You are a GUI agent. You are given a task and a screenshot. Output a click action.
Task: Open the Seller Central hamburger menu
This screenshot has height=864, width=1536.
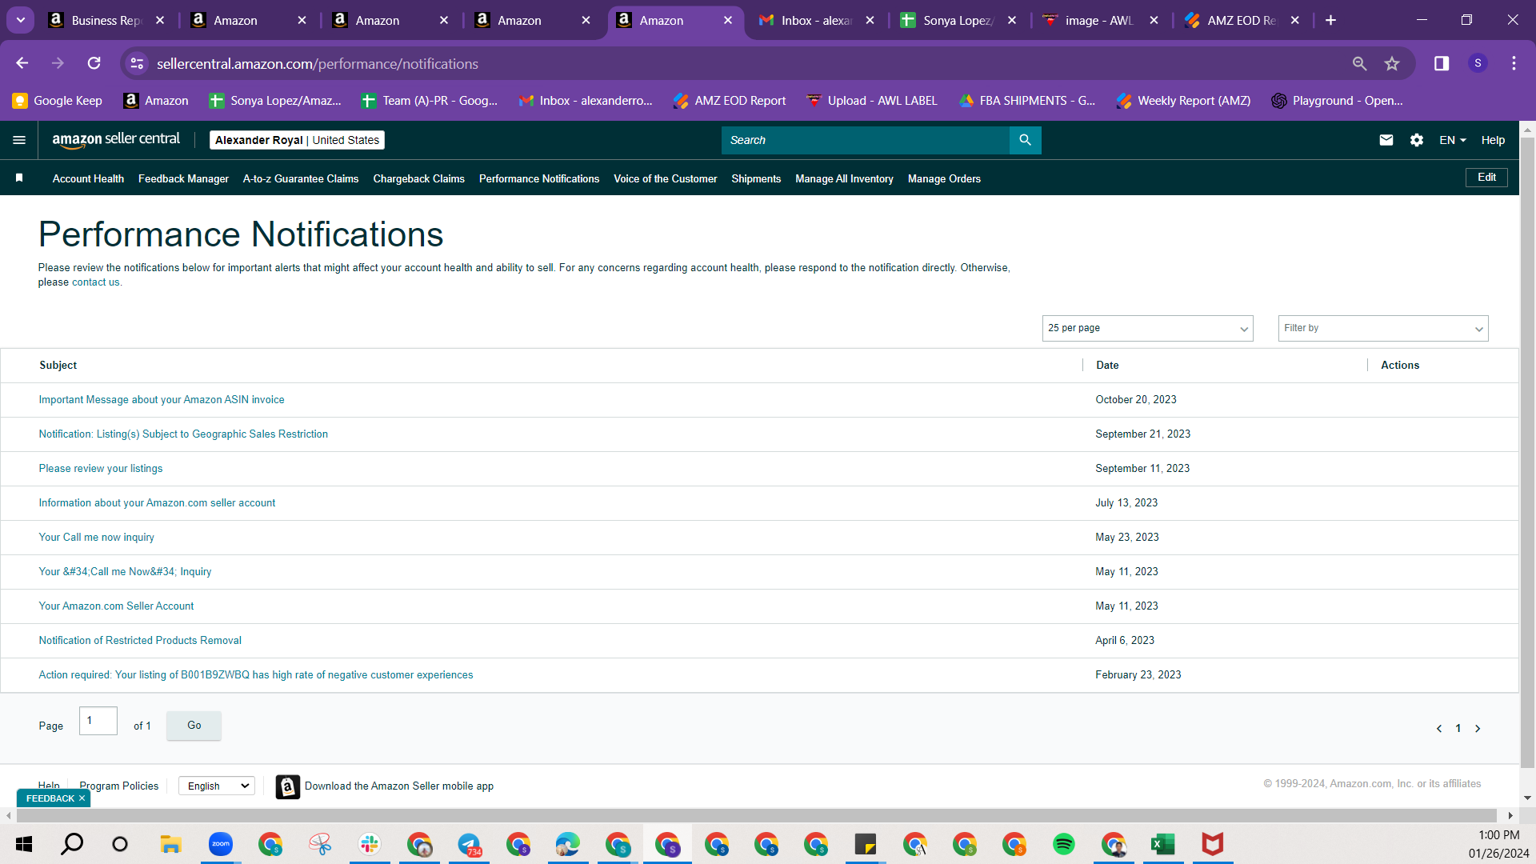tap(19, 140)
